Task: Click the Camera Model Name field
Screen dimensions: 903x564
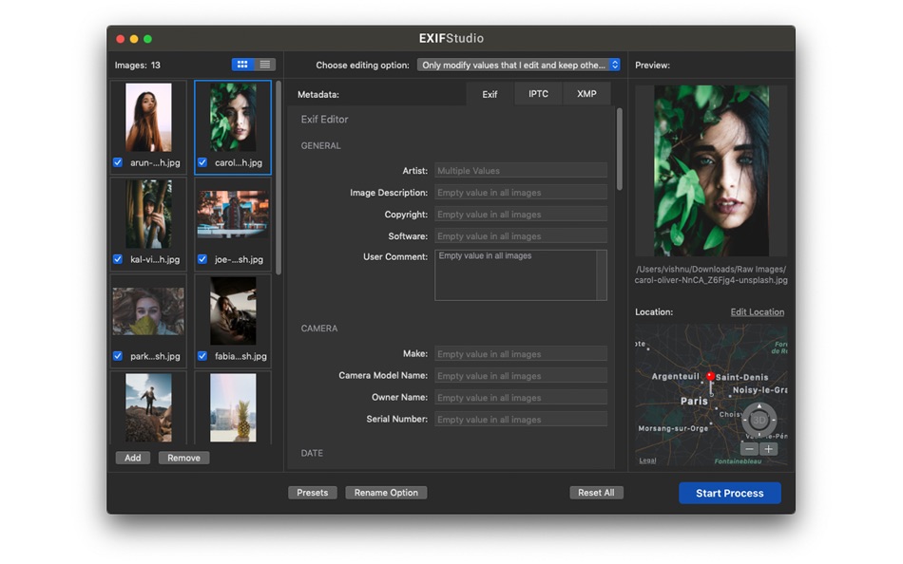Action: click(521, 376)
